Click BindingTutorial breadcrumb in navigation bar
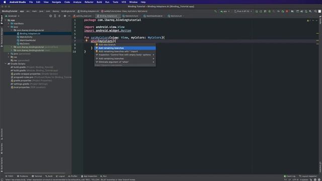 coord(10,11)
